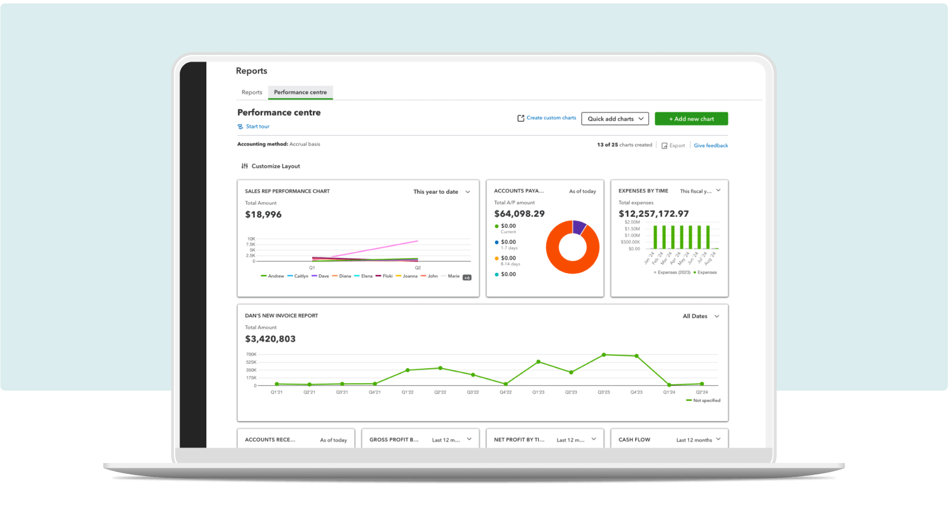This screenshot has height=530, width=948.
Task: Toggle the Floki legend series
Action: (x=385, y=276)
